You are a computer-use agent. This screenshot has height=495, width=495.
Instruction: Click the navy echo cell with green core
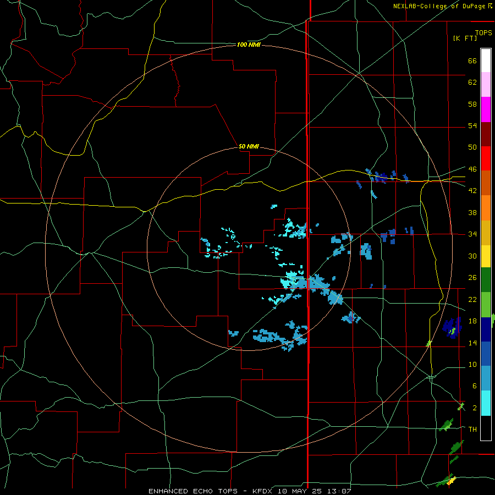[x=452, y=328]
